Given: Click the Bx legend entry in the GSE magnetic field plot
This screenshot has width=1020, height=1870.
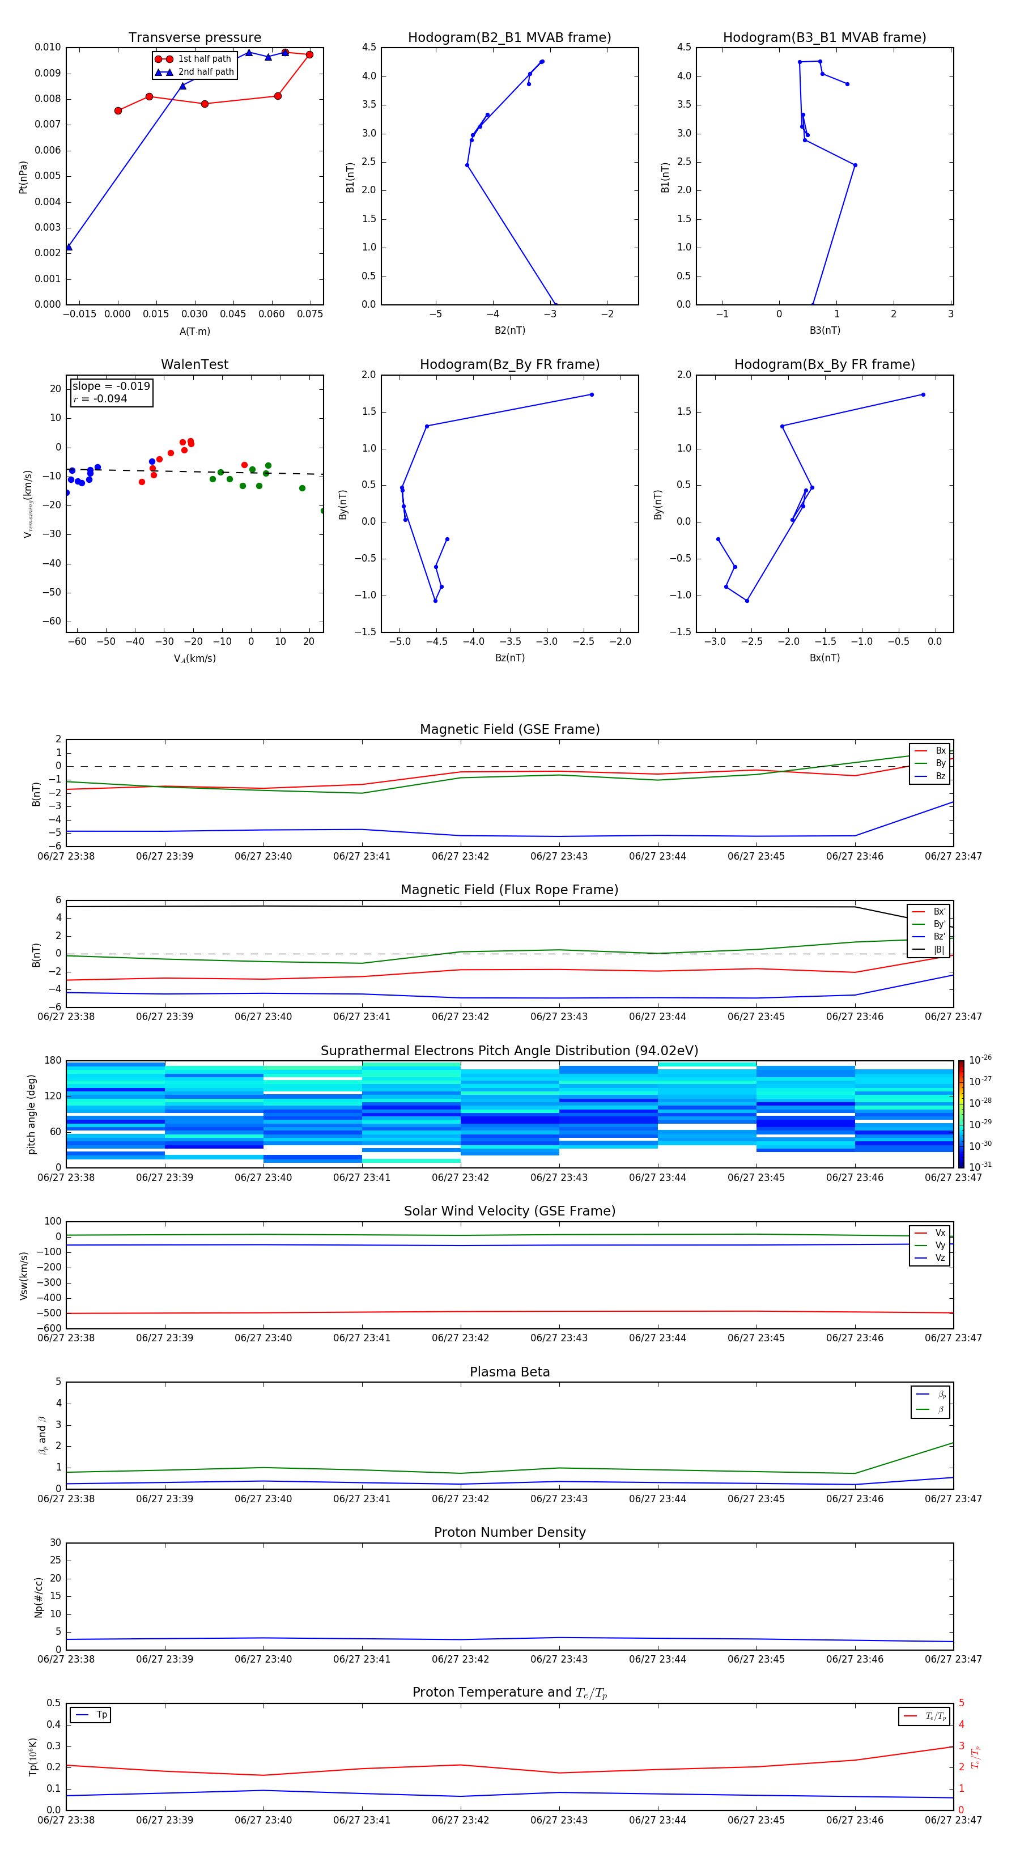Looking at the screenshot, I should click(930, 751).
